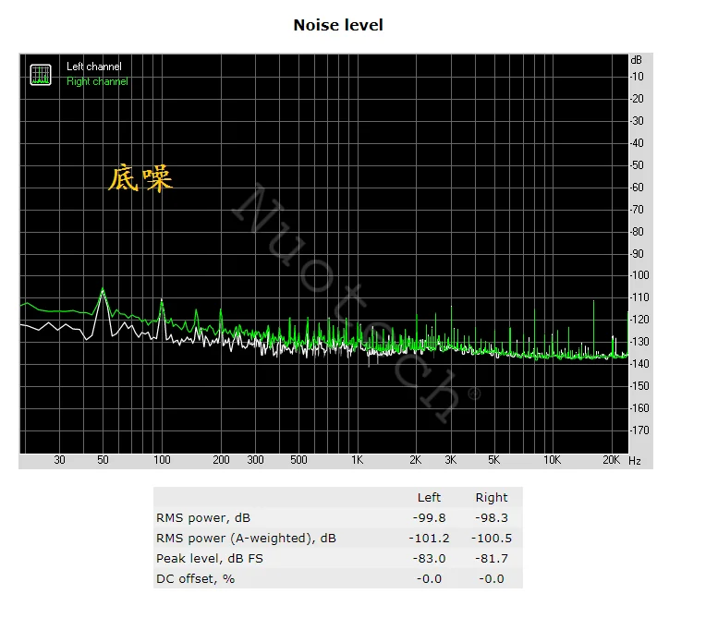Select the RMS power, dB row label

click(203, 517)
